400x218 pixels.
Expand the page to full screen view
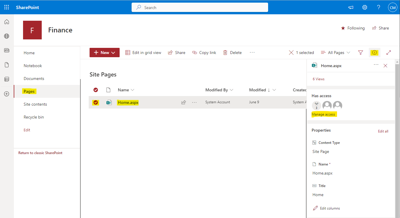tap(388, 52)
